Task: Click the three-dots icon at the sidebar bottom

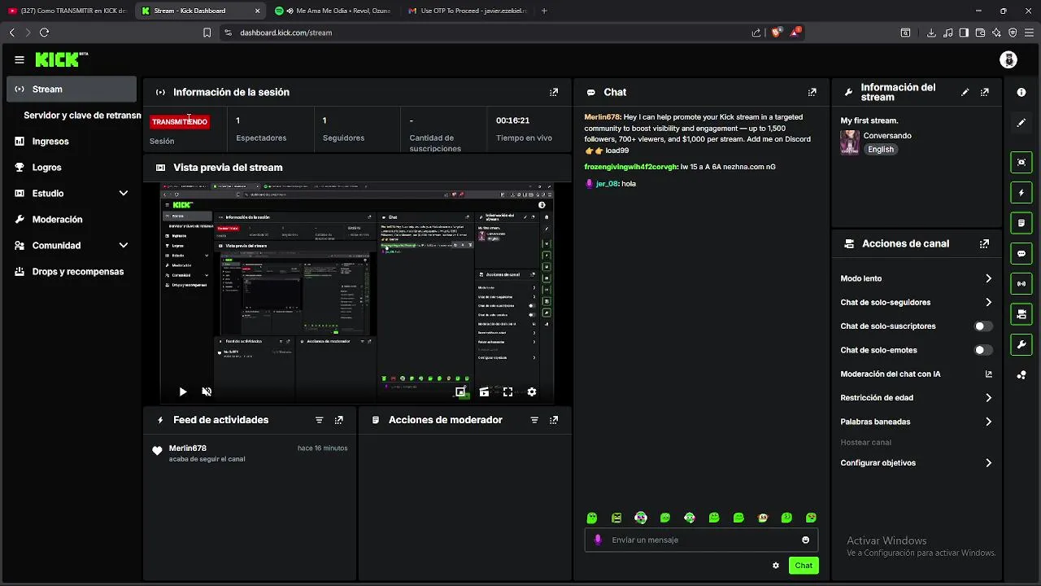Action: point(1021,375)
